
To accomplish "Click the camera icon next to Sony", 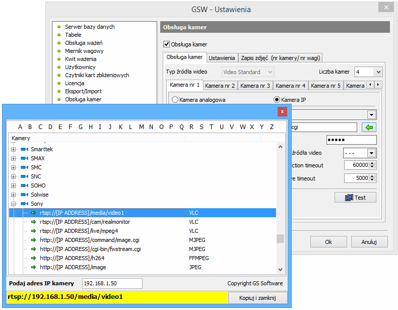I will tap(24, 204).
